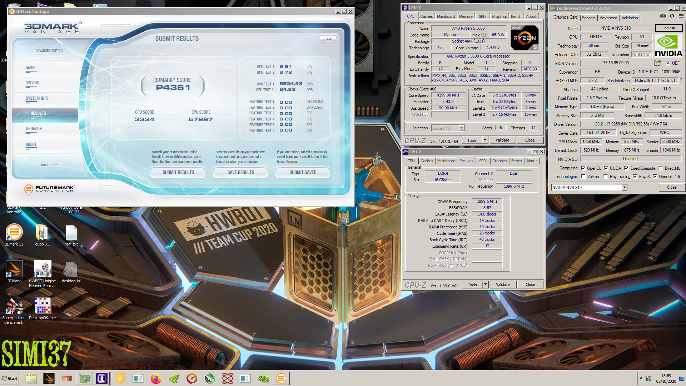Screen dimensions: 686x386
Task: Take a GPU-Z screenshot with camera icon
Action: (x=662, y=16)
